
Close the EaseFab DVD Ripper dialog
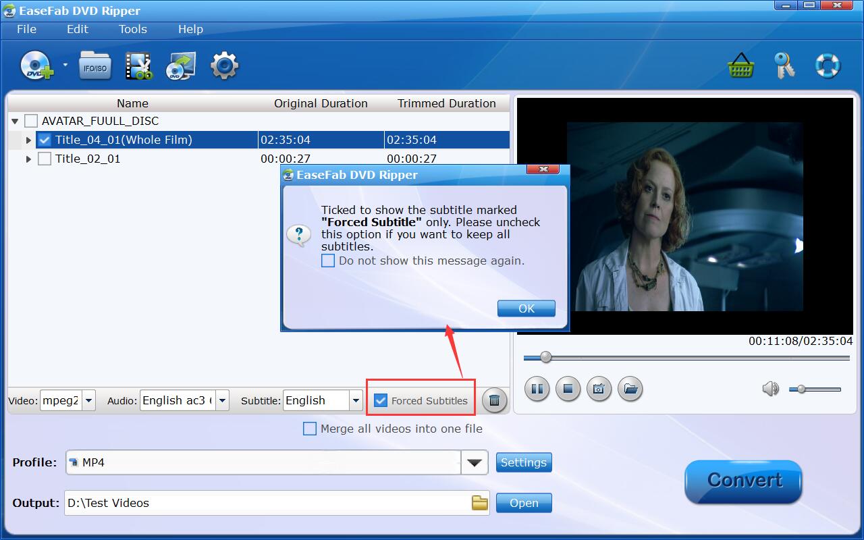543,169
